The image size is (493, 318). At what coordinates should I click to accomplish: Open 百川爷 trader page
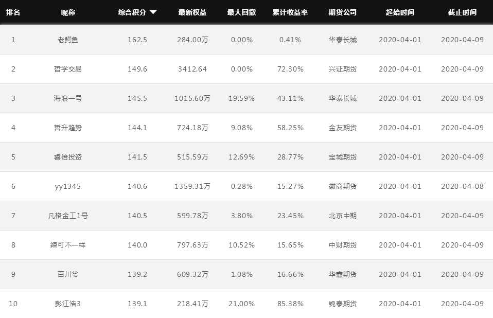click(x=68, y=274)
